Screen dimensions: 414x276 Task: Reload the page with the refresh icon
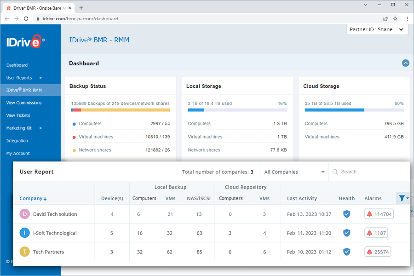click(x=26, y=19)
